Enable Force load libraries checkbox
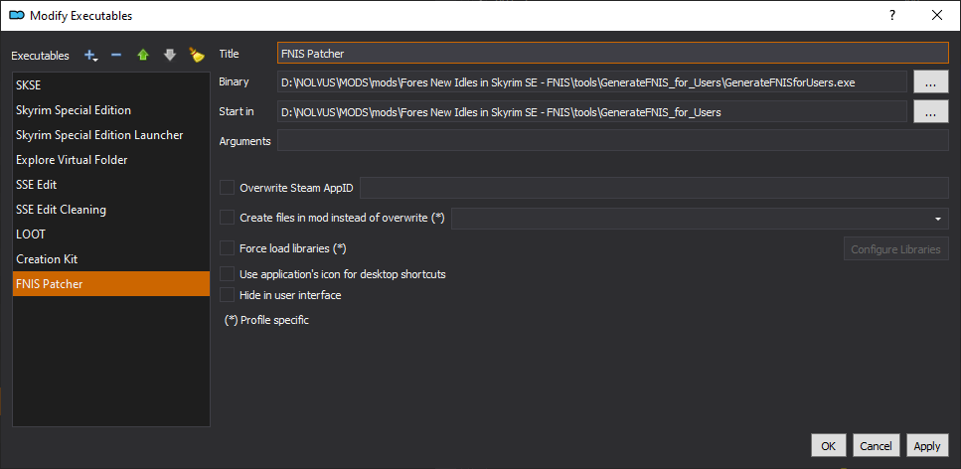Image resolution: width=961 pixels, height=469 pixels. pyautogui.click(x=228, y=248)
